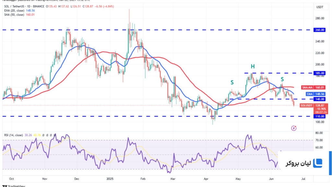Click the Dec label on the time axis
Image resolution: width=332 pixels, height=187 pixels.
[77, 179]
